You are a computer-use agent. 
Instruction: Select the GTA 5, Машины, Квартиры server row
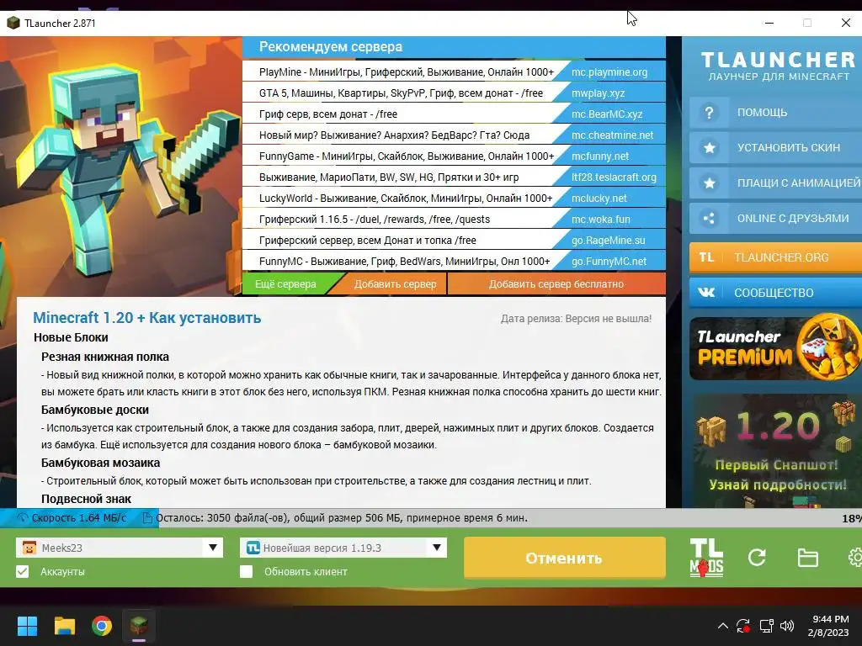[454, 93]
